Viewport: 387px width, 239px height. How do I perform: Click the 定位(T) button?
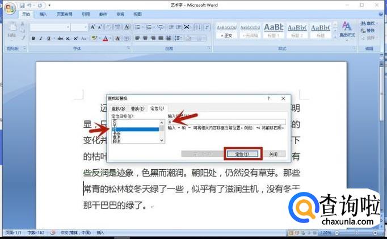[242, 154]
